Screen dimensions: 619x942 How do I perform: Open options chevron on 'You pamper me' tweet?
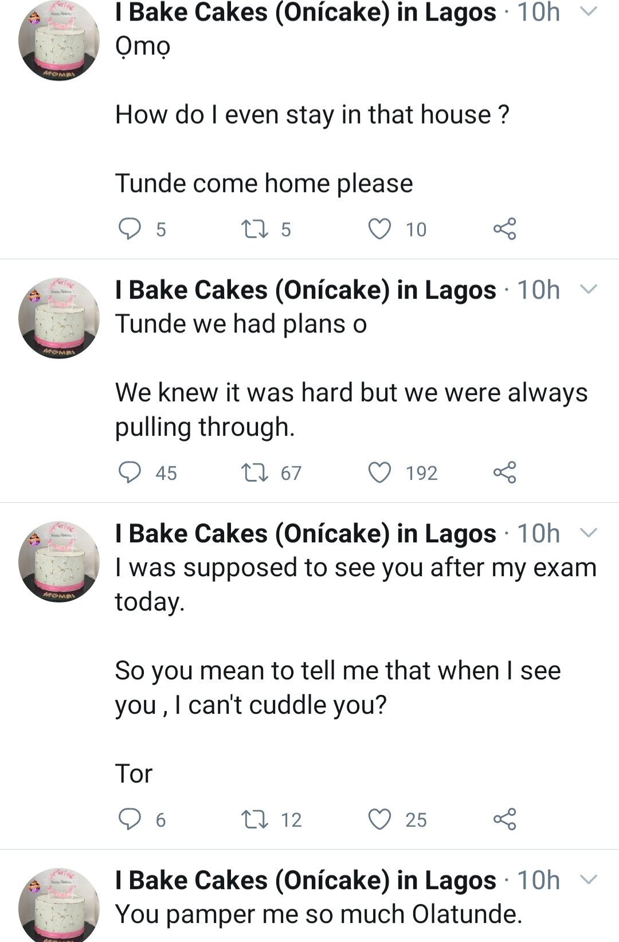(589, 880)
